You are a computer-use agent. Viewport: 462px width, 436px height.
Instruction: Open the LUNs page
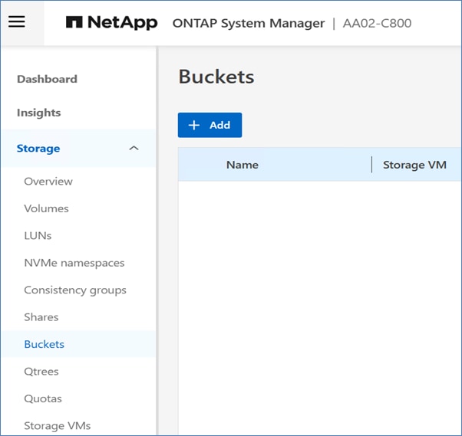pyautogui.click(x=38, y=236)
